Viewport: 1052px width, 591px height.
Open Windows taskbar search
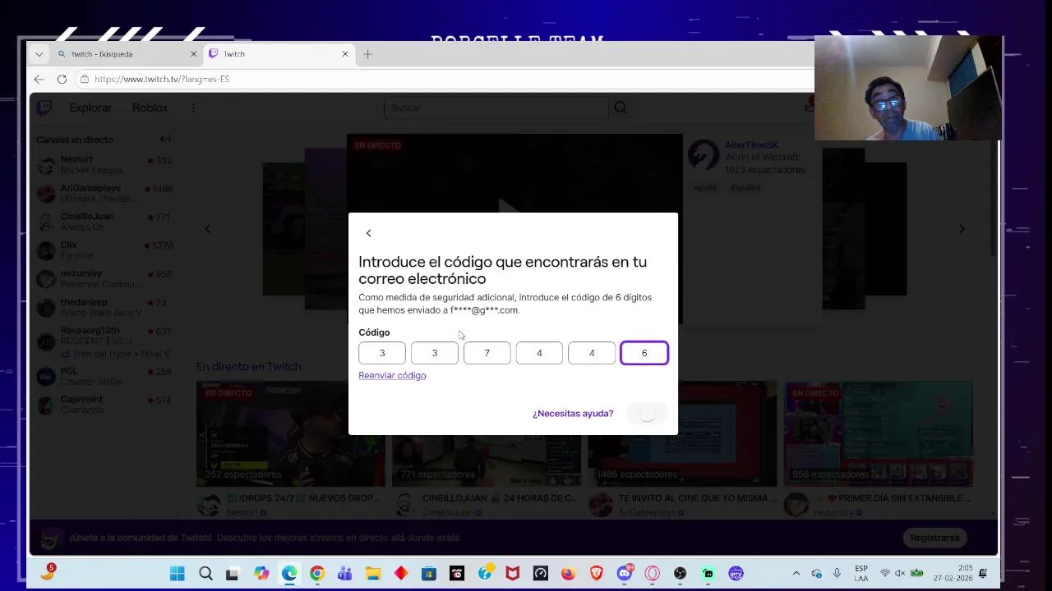click(205, 574)
